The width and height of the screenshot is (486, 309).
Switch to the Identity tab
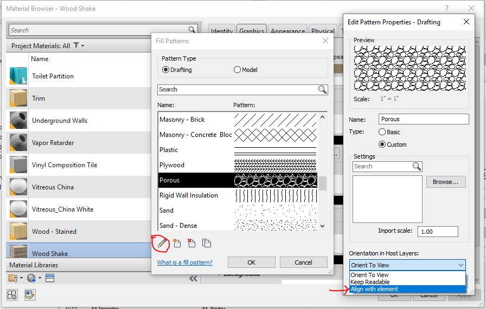pyautogui.click(x=222, y=31)
